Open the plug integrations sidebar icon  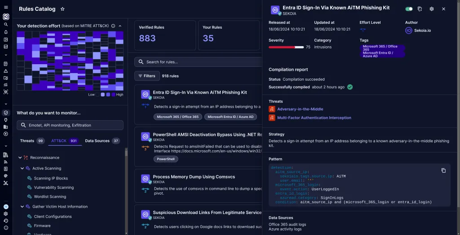point(6,120)
